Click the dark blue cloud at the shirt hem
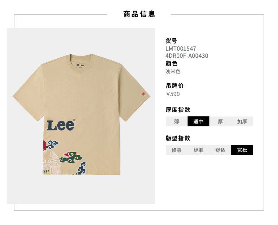Image resolution: width=278 pixels, height=225 pixels. point(82,168)
